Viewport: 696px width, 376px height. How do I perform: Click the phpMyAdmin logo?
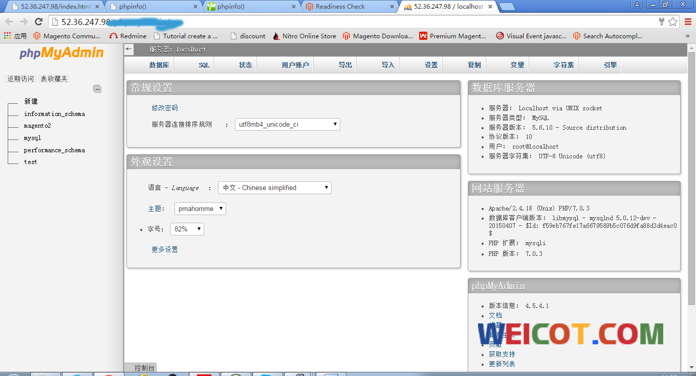point(61,53)
